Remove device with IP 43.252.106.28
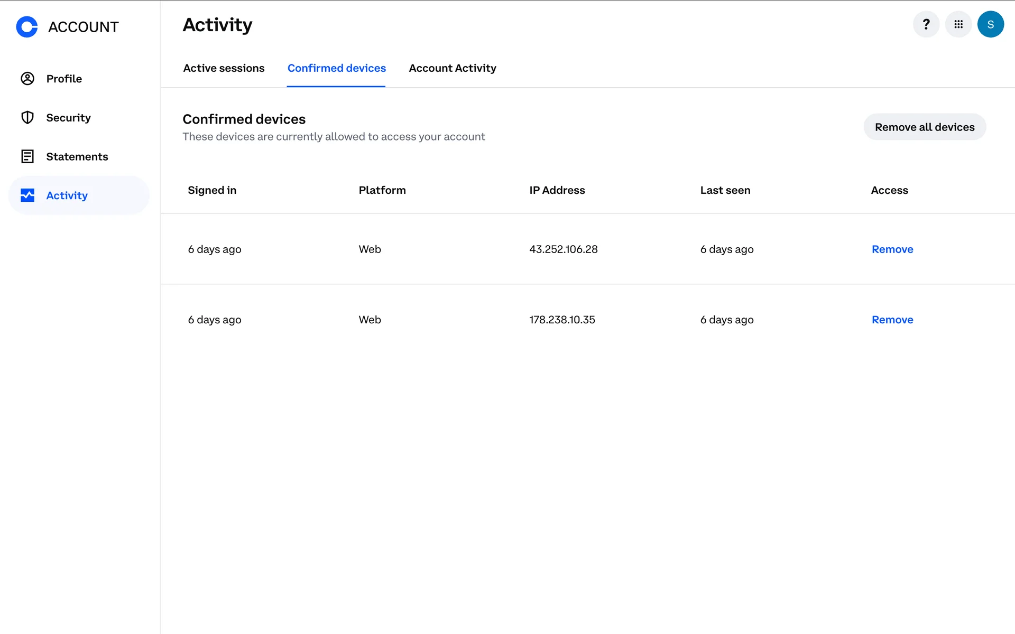 coord(892,249)
